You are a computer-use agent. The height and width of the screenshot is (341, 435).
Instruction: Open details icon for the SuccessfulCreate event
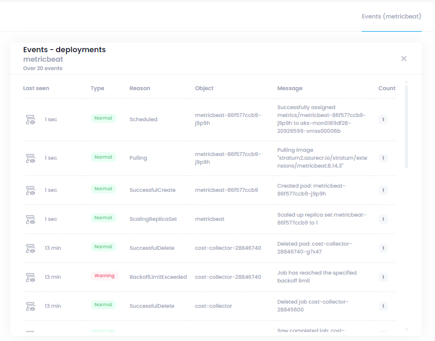(x=31, y=190)
